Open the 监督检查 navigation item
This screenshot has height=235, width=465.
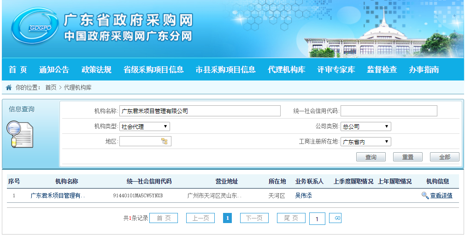382,69
